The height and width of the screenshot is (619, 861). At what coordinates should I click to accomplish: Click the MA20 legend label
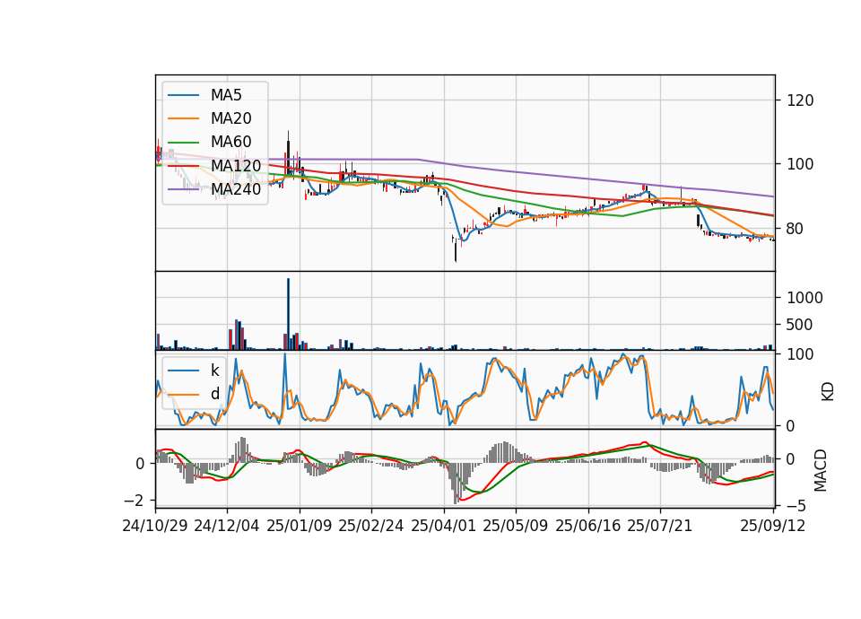click(230, 118)
